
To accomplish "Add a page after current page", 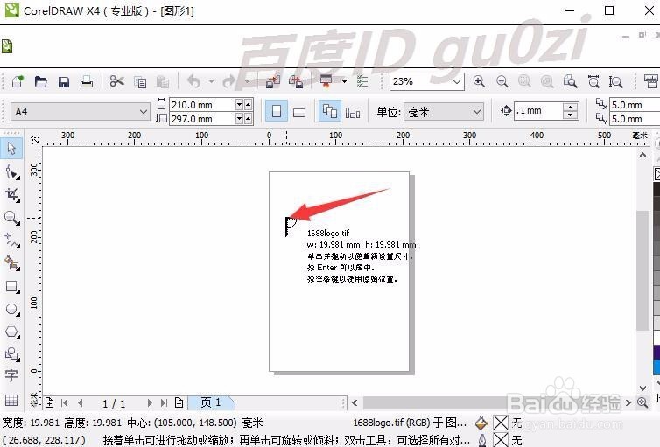I will (x=179, y=402).
